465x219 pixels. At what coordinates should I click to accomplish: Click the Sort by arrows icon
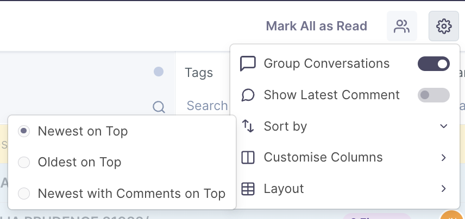[248, 126]
